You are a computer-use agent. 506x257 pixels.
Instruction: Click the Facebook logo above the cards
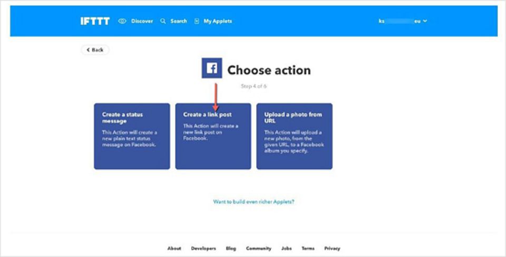(x=212, y=69)
